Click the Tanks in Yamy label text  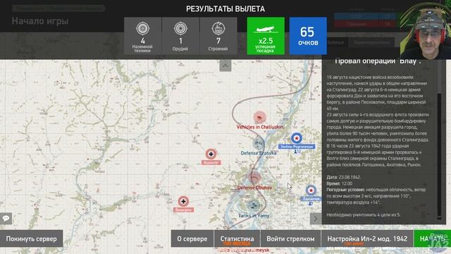tap(254, 215)
